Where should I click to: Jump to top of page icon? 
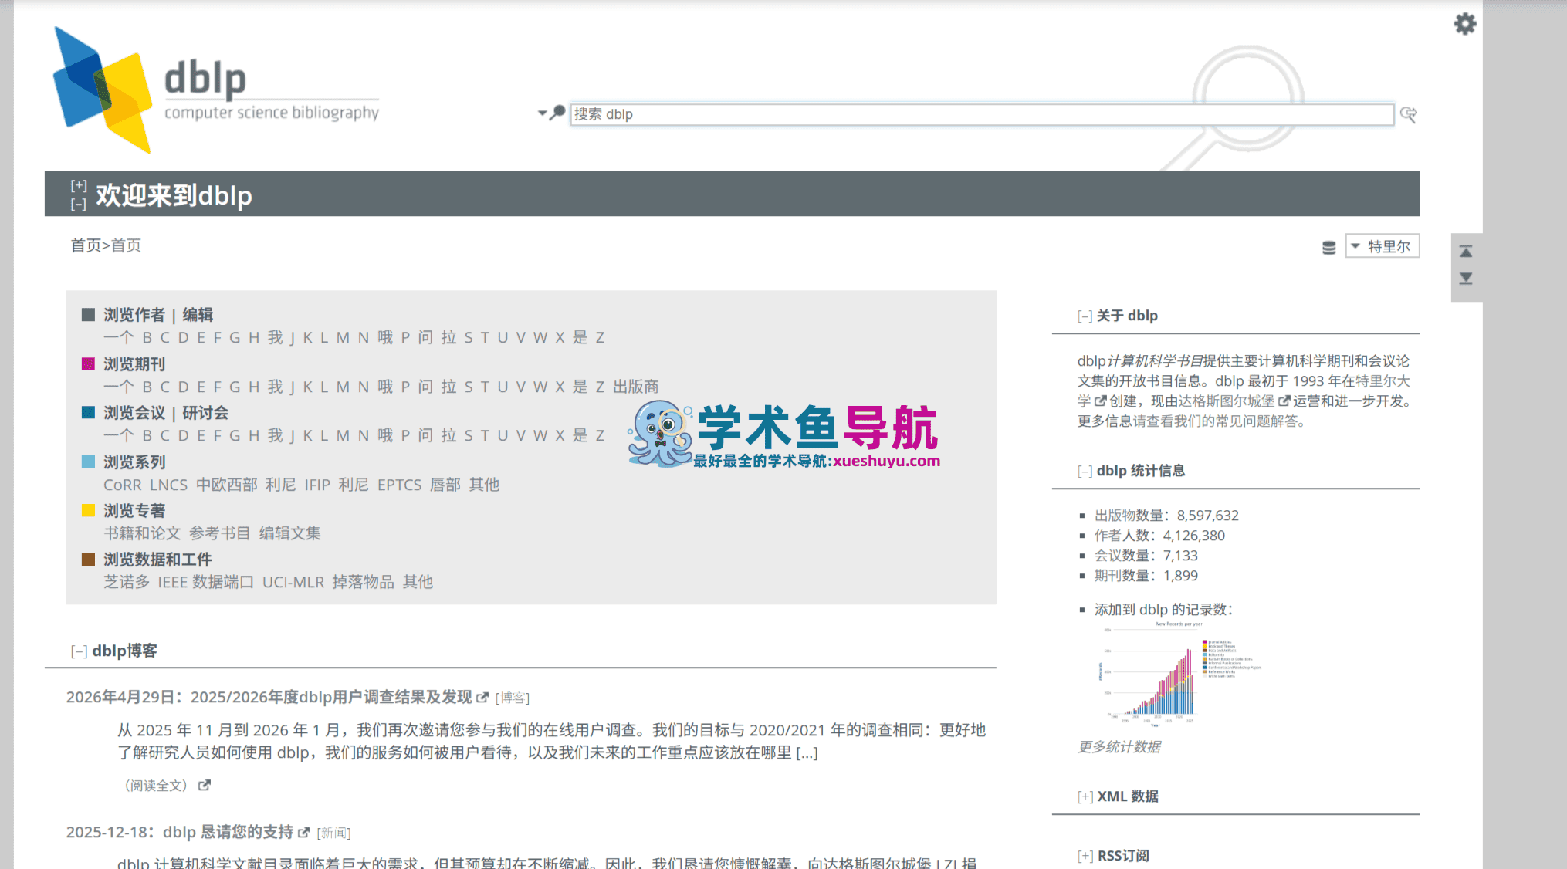tap(1466, 252)
